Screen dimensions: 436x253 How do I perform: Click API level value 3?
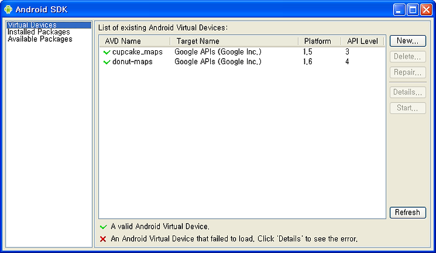(348, 52)
